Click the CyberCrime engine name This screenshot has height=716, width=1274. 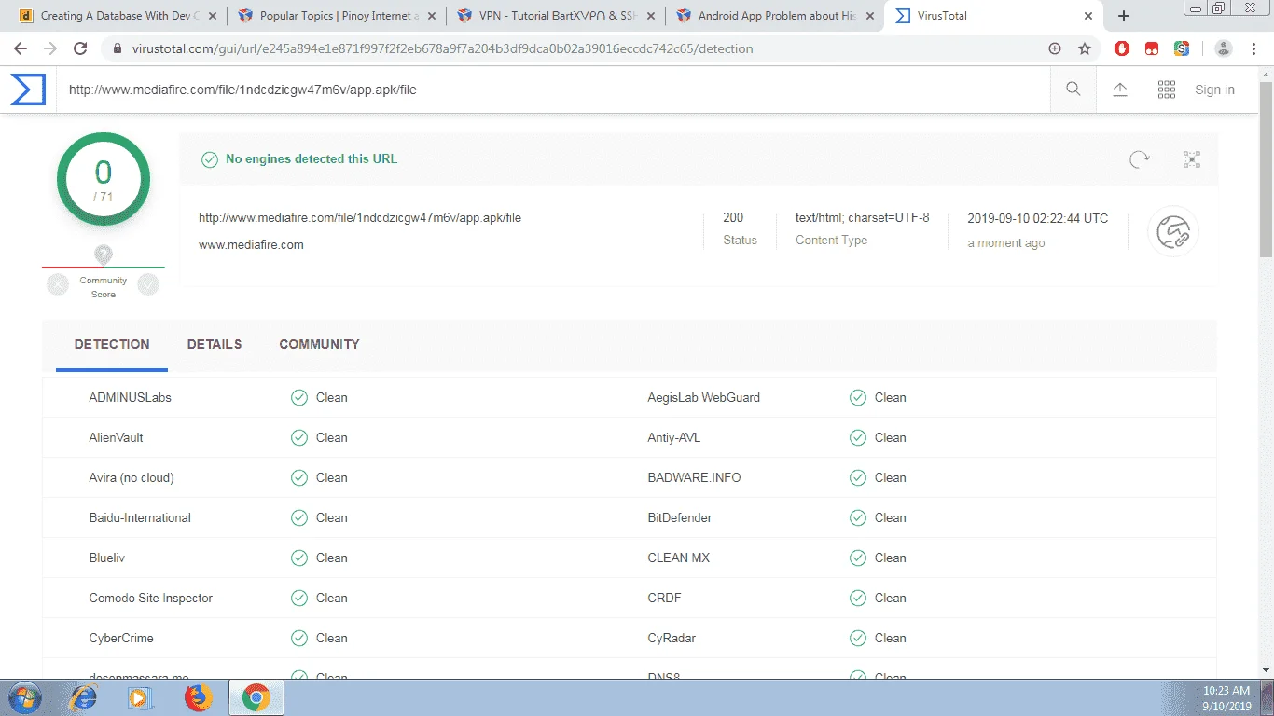pyautogui.click(x=121, y=639)
